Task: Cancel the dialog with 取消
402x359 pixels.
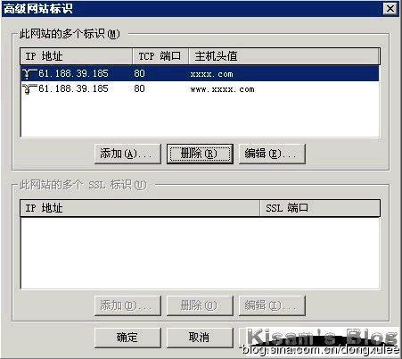Action: pos(200,338)
